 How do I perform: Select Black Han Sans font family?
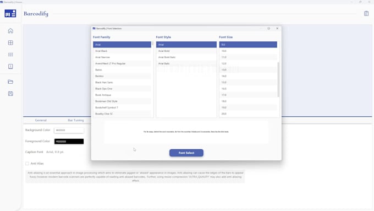122,82
